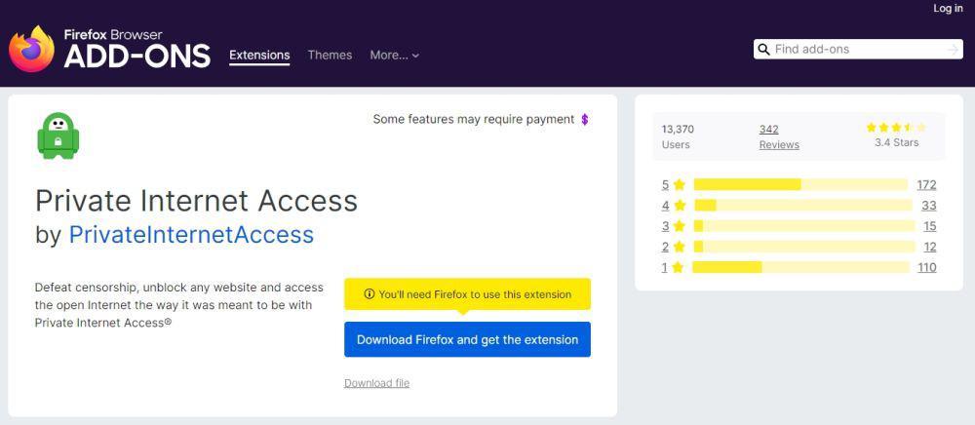This screenshot has width=975, height=425.
Task: Click the Some features may require payment text
Action: coord(474,119)
